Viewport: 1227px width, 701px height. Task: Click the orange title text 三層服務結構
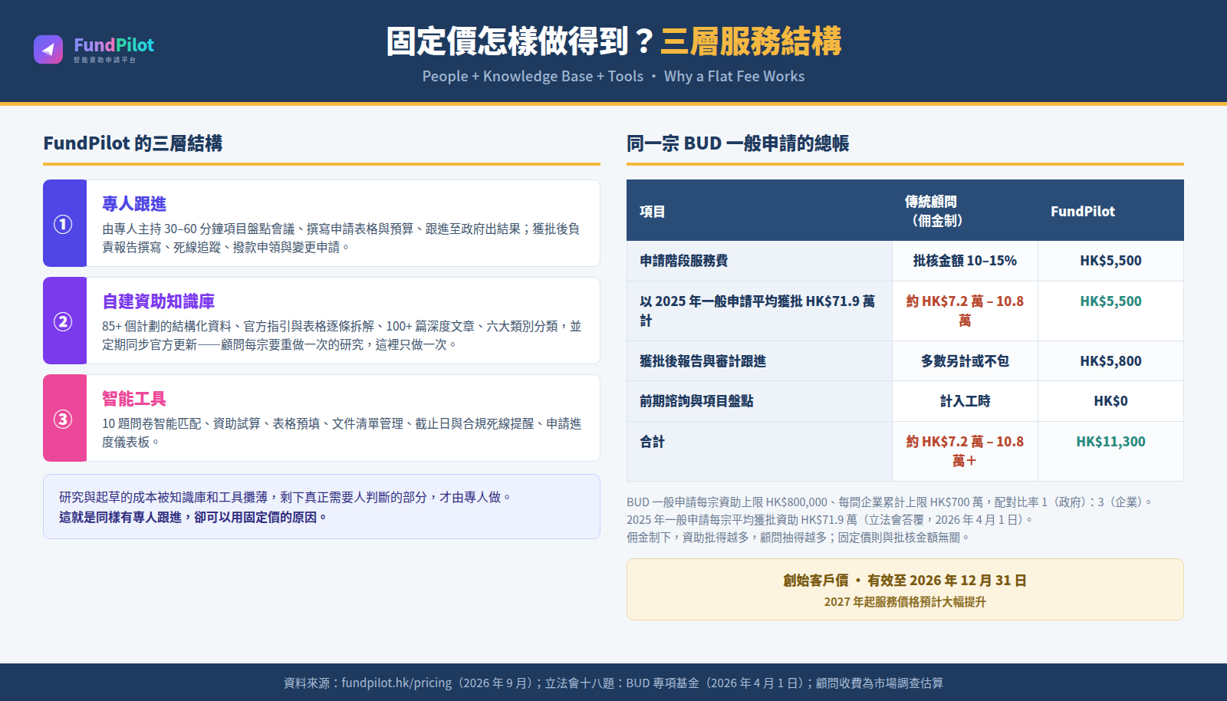point(751,41)
